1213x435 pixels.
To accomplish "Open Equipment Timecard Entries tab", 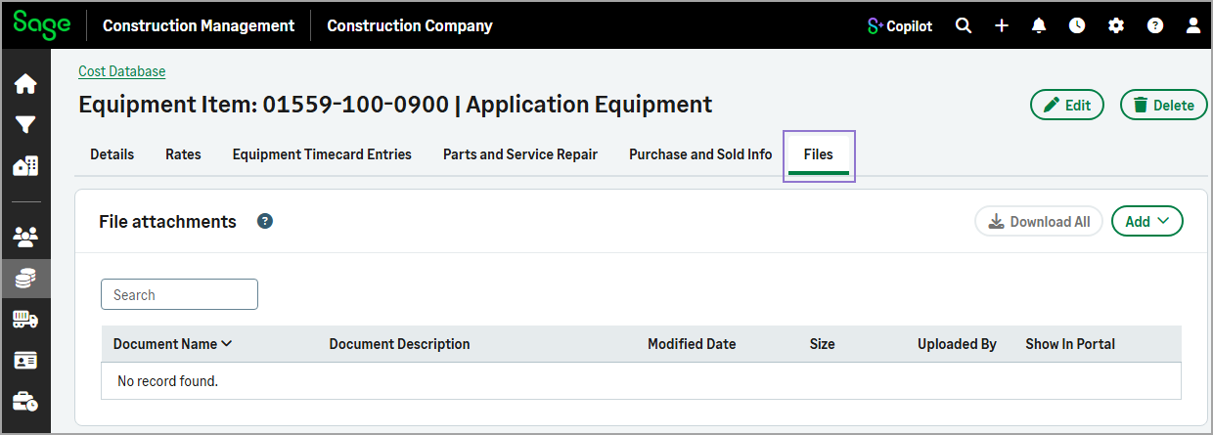I will (322, 154).
